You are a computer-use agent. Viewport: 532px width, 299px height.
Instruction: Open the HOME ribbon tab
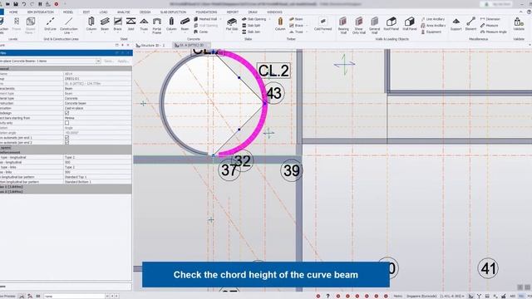coord(13,12)
